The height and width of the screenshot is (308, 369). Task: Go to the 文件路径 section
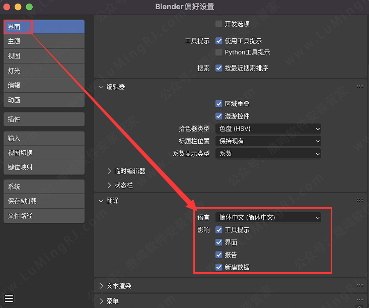tap(44, 216)
